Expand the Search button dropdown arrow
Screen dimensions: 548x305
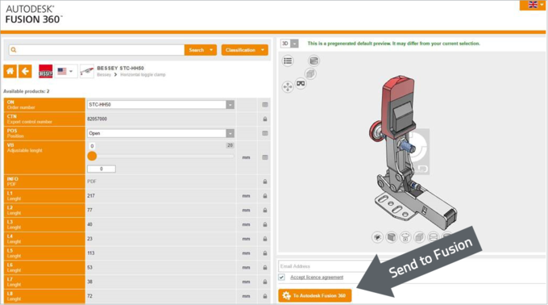[211, 50]
